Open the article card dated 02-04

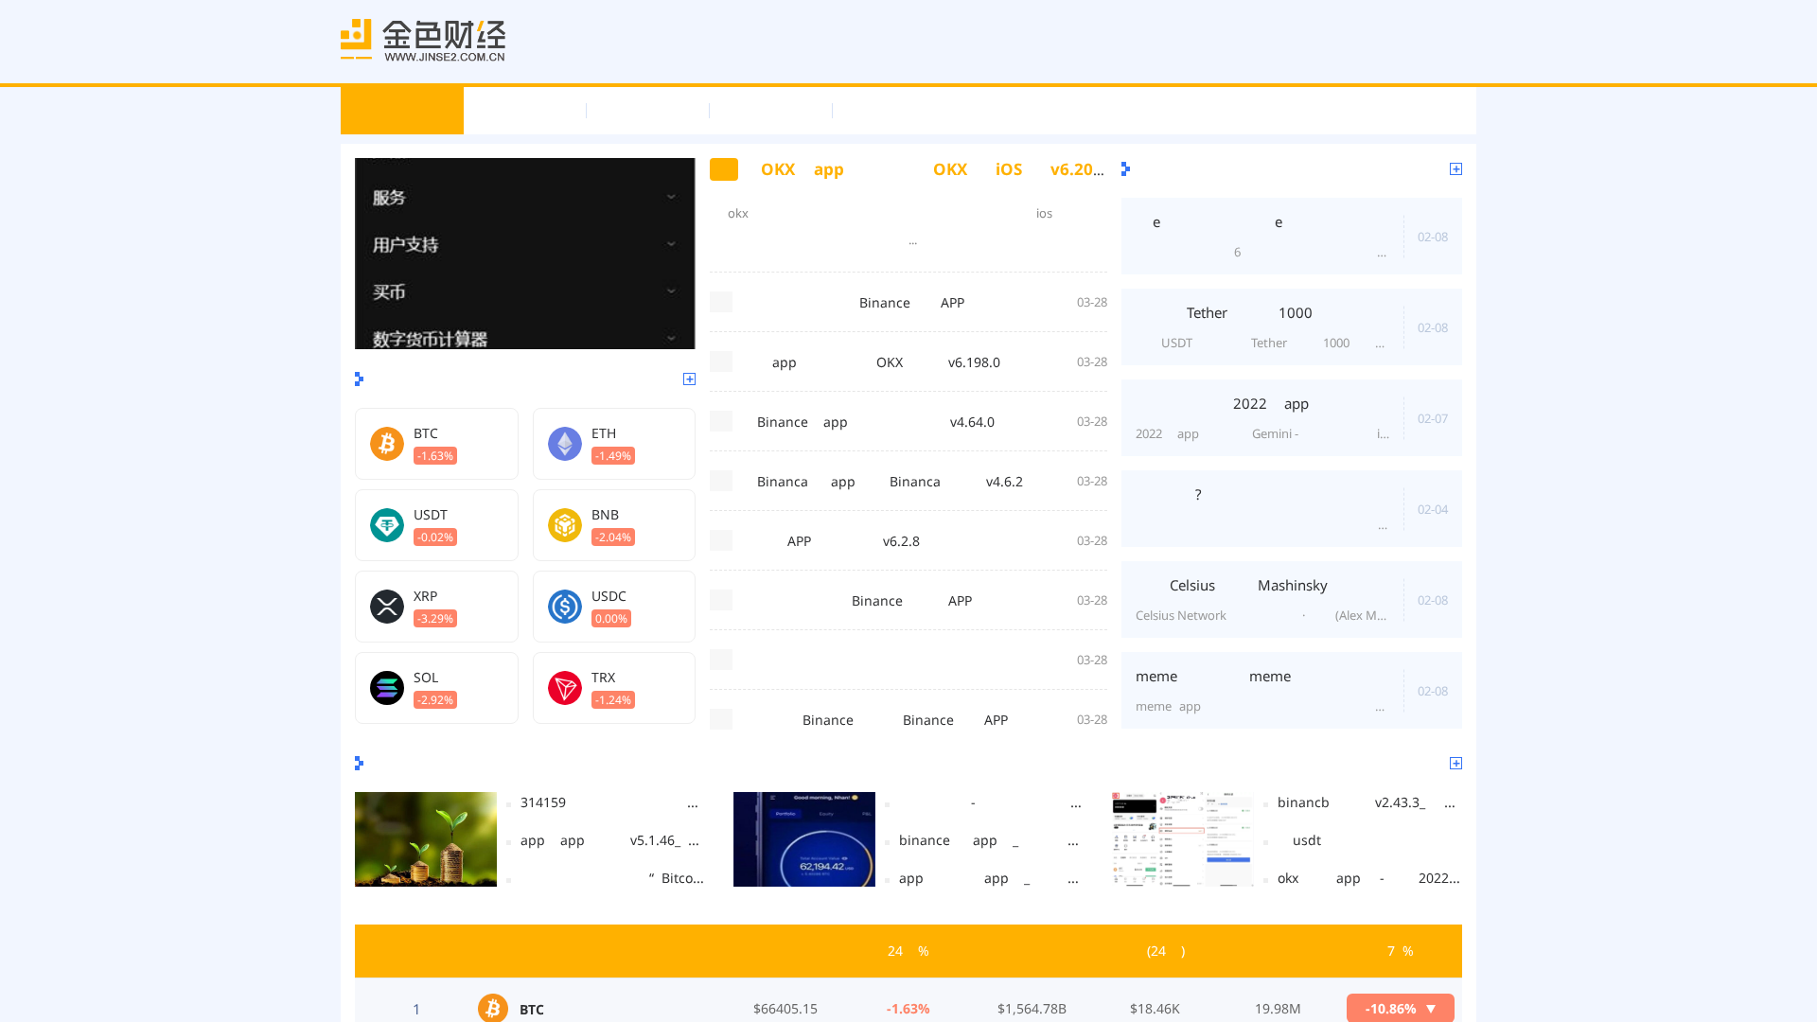pyautogui.click(x=1292, y=509)
